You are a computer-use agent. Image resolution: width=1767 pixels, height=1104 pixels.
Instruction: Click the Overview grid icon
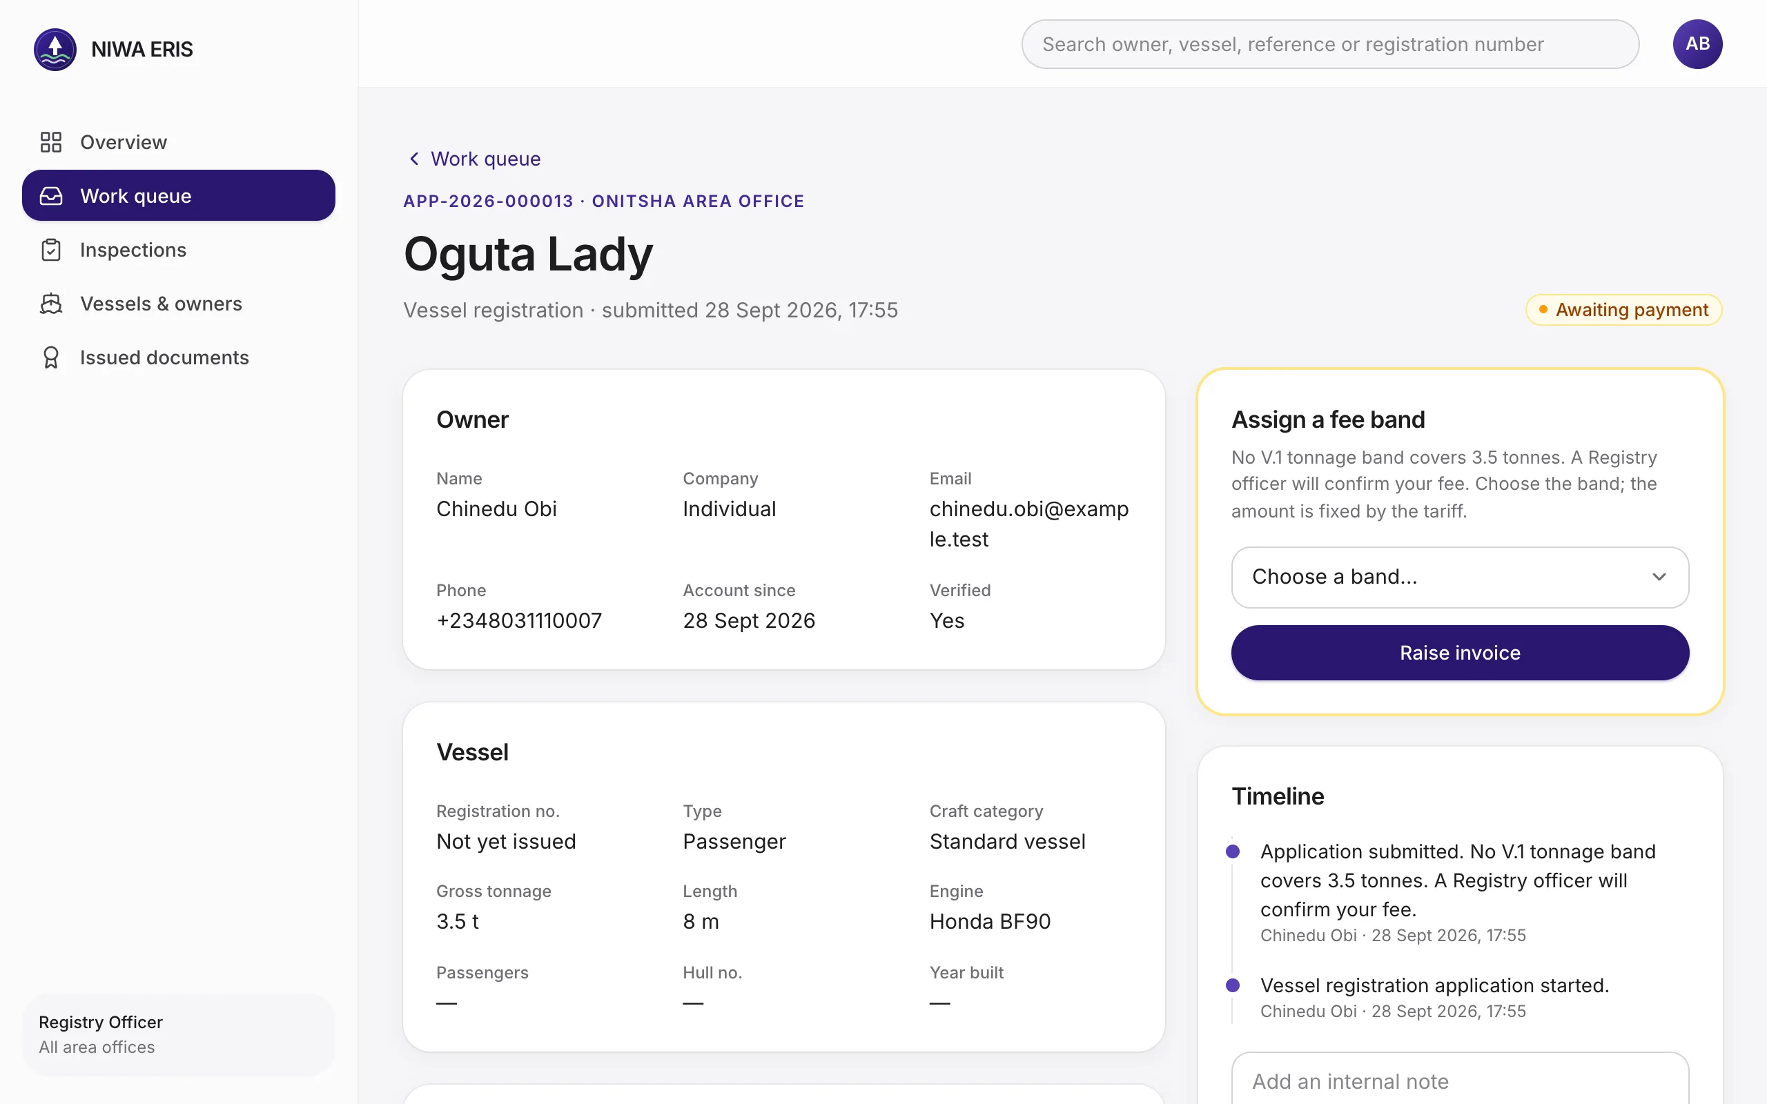51,141
